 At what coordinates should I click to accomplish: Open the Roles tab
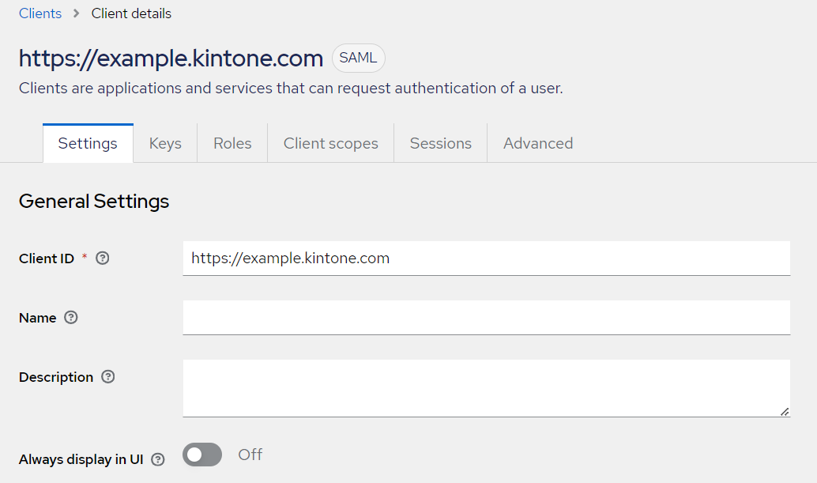pyautogui.click(x=232, y=143)
